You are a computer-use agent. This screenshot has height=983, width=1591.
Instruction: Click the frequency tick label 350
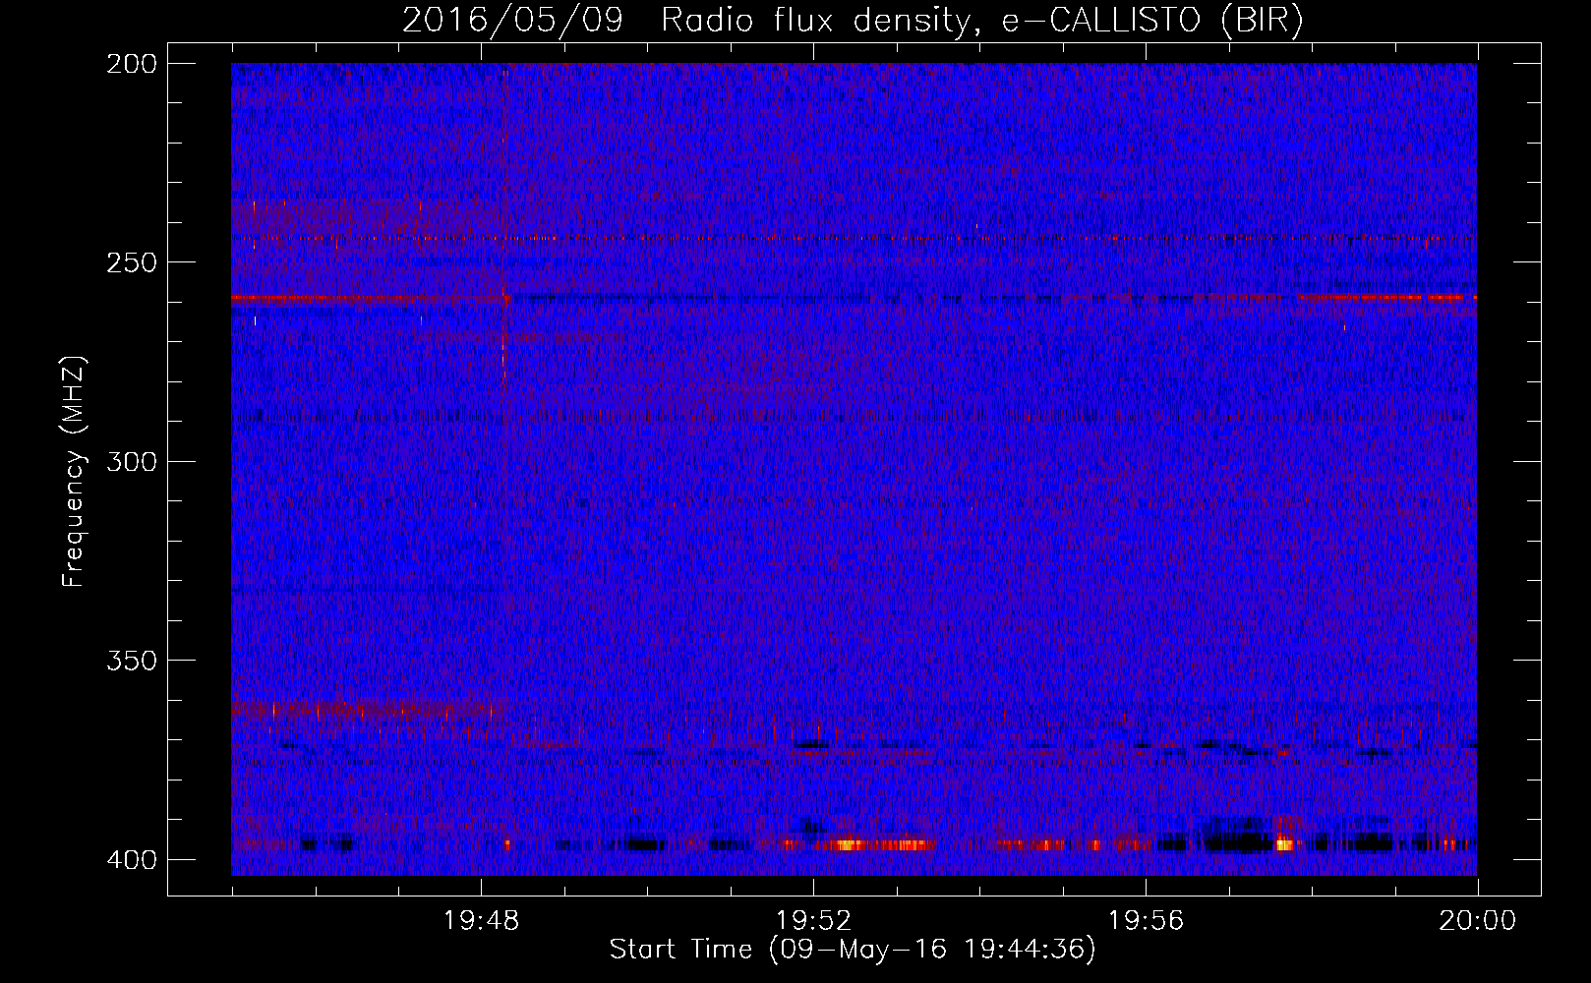coord(132,661)
